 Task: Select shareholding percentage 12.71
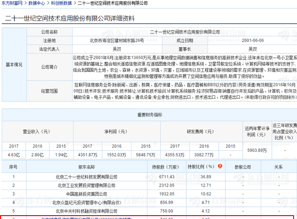[206, 186]
